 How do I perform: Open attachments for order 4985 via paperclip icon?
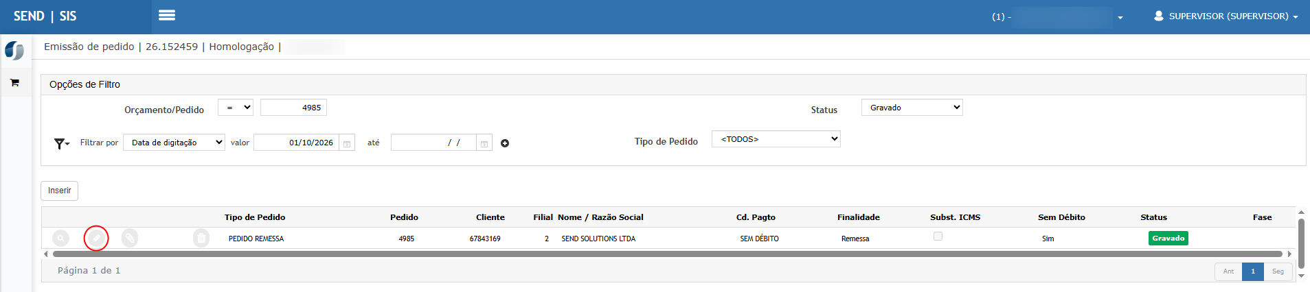130,238
